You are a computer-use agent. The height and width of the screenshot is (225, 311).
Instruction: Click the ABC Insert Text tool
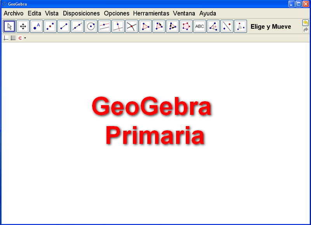point(200,26)
